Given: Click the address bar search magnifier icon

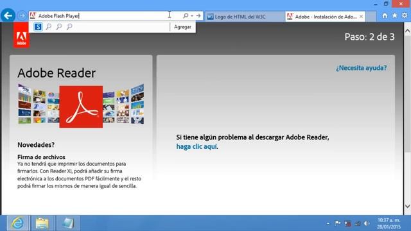Looking at the screenshot, I should [186, 15].
